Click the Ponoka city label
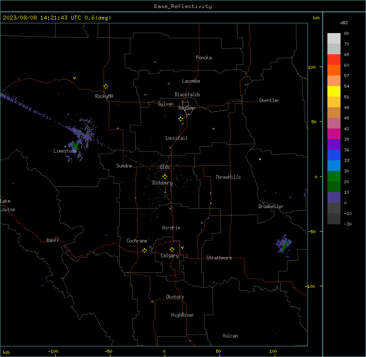Viewport: 366px width, 357px height. tap(204, 58)
